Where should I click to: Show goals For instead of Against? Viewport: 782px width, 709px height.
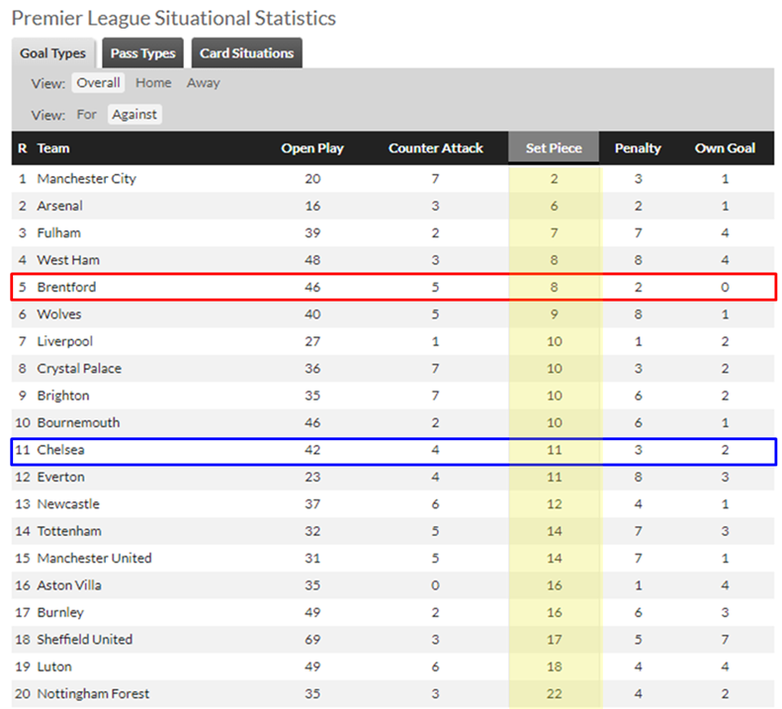87,115
